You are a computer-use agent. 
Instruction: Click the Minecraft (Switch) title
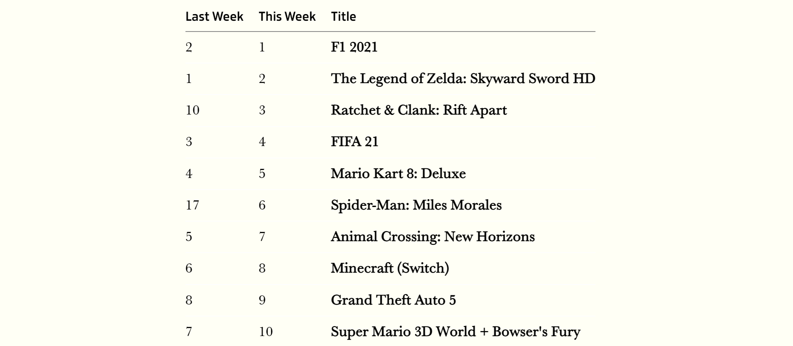390,268
